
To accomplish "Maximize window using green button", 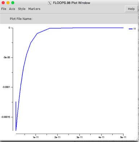I will [x=13, y=3].
